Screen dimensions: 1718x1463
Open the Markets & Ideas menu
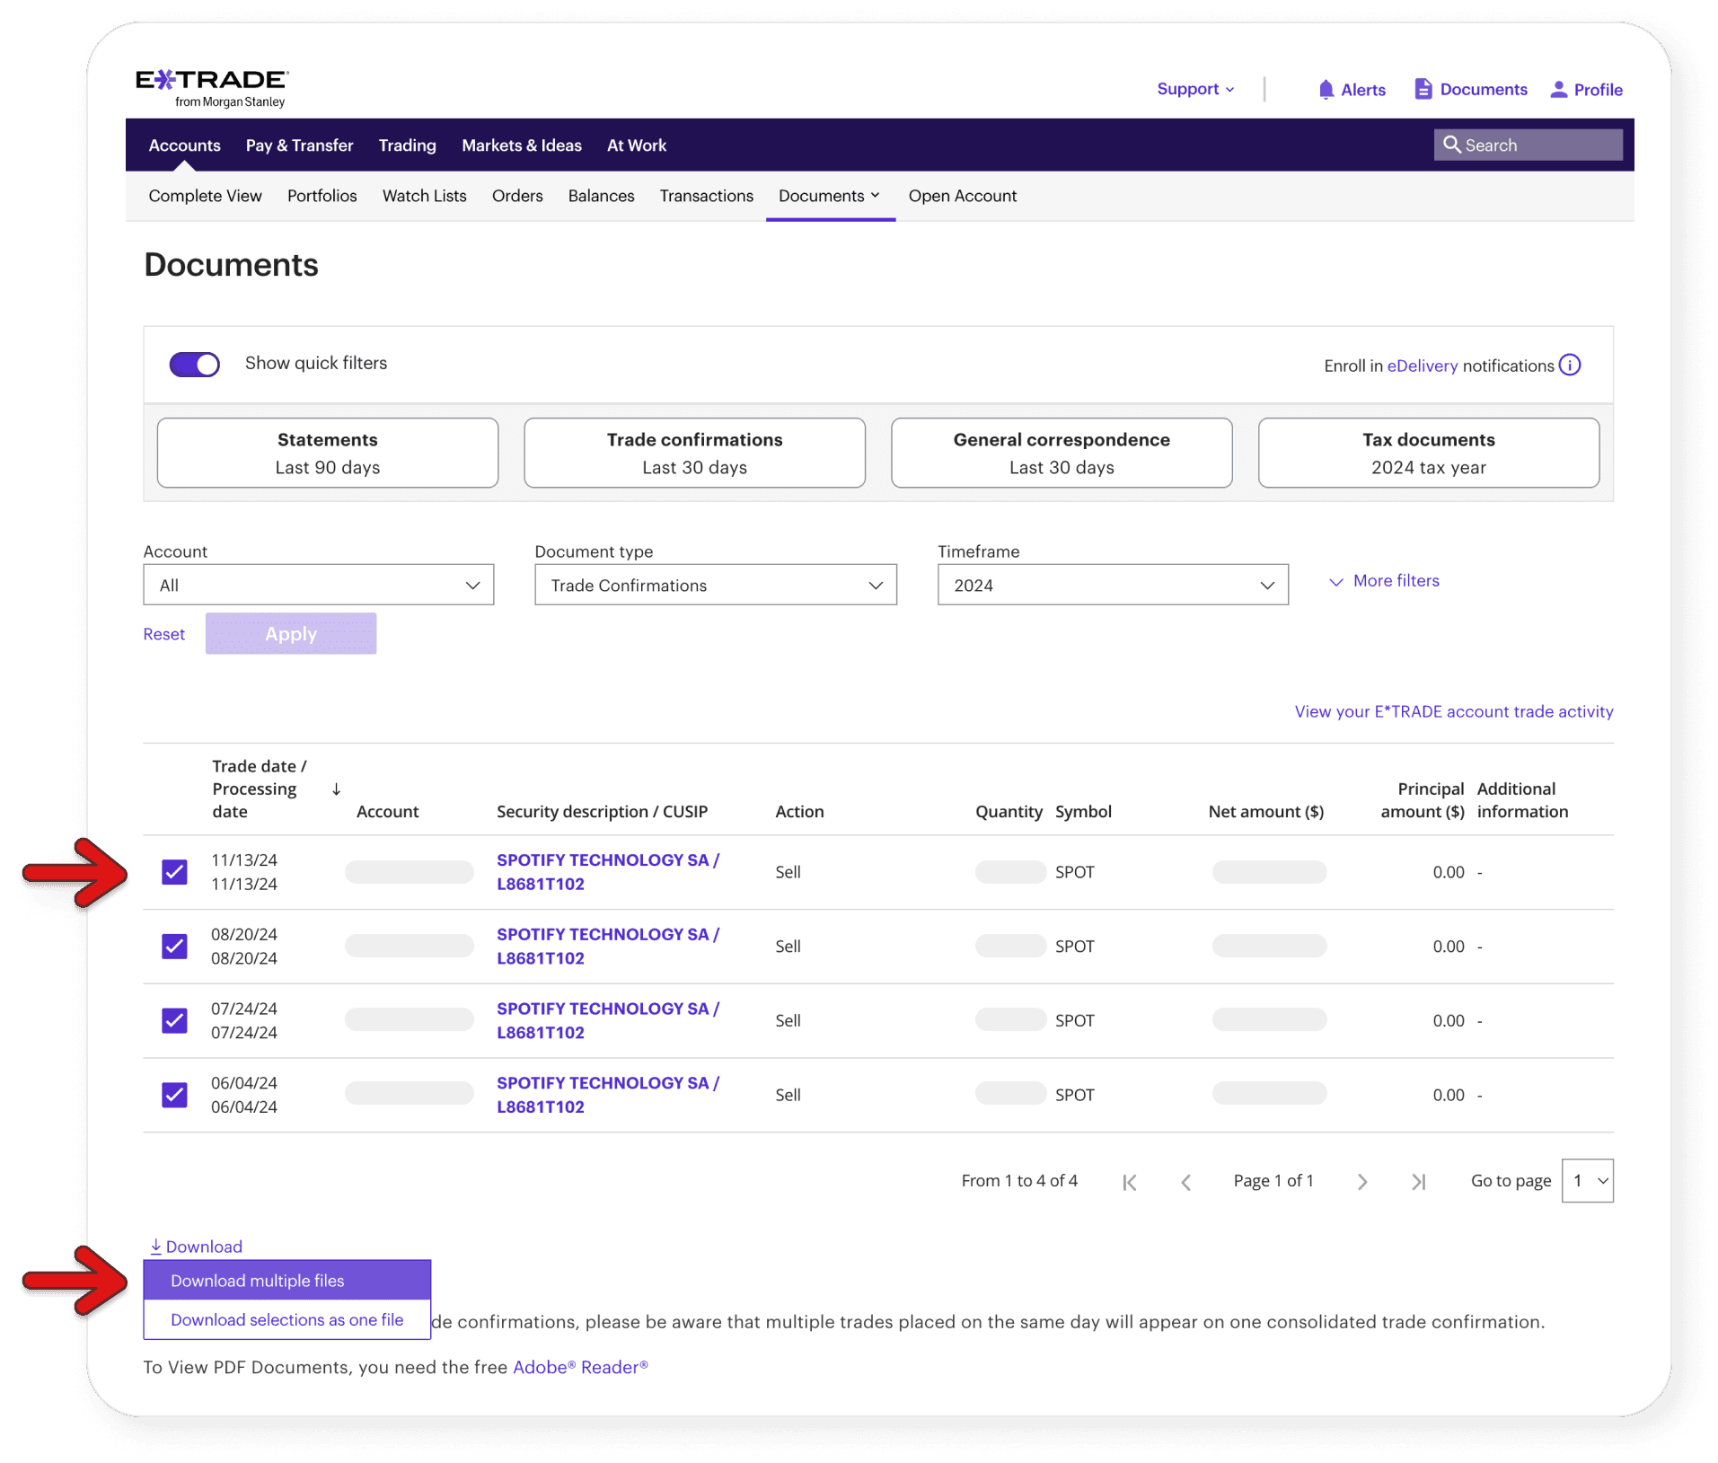[522, 145]
